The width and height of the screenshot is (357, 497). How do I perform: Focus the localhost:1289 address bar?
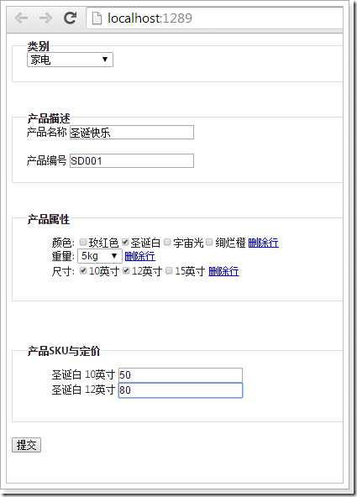coord(214,18)
